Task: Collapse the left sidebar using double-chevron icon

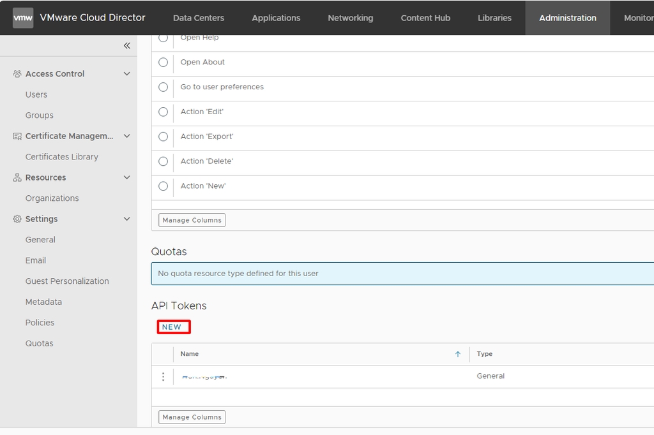Action: [126, 45]
